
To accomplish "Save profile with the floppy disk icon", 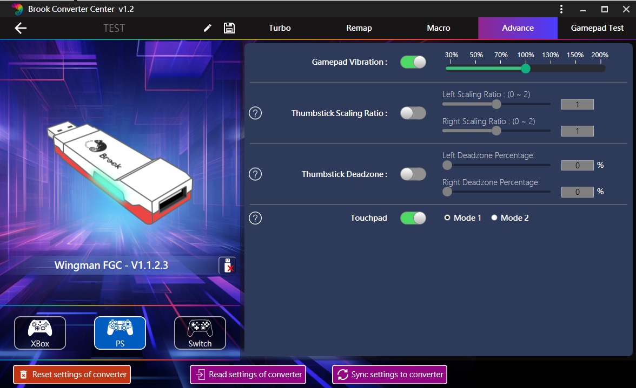I will click(229, 28).
